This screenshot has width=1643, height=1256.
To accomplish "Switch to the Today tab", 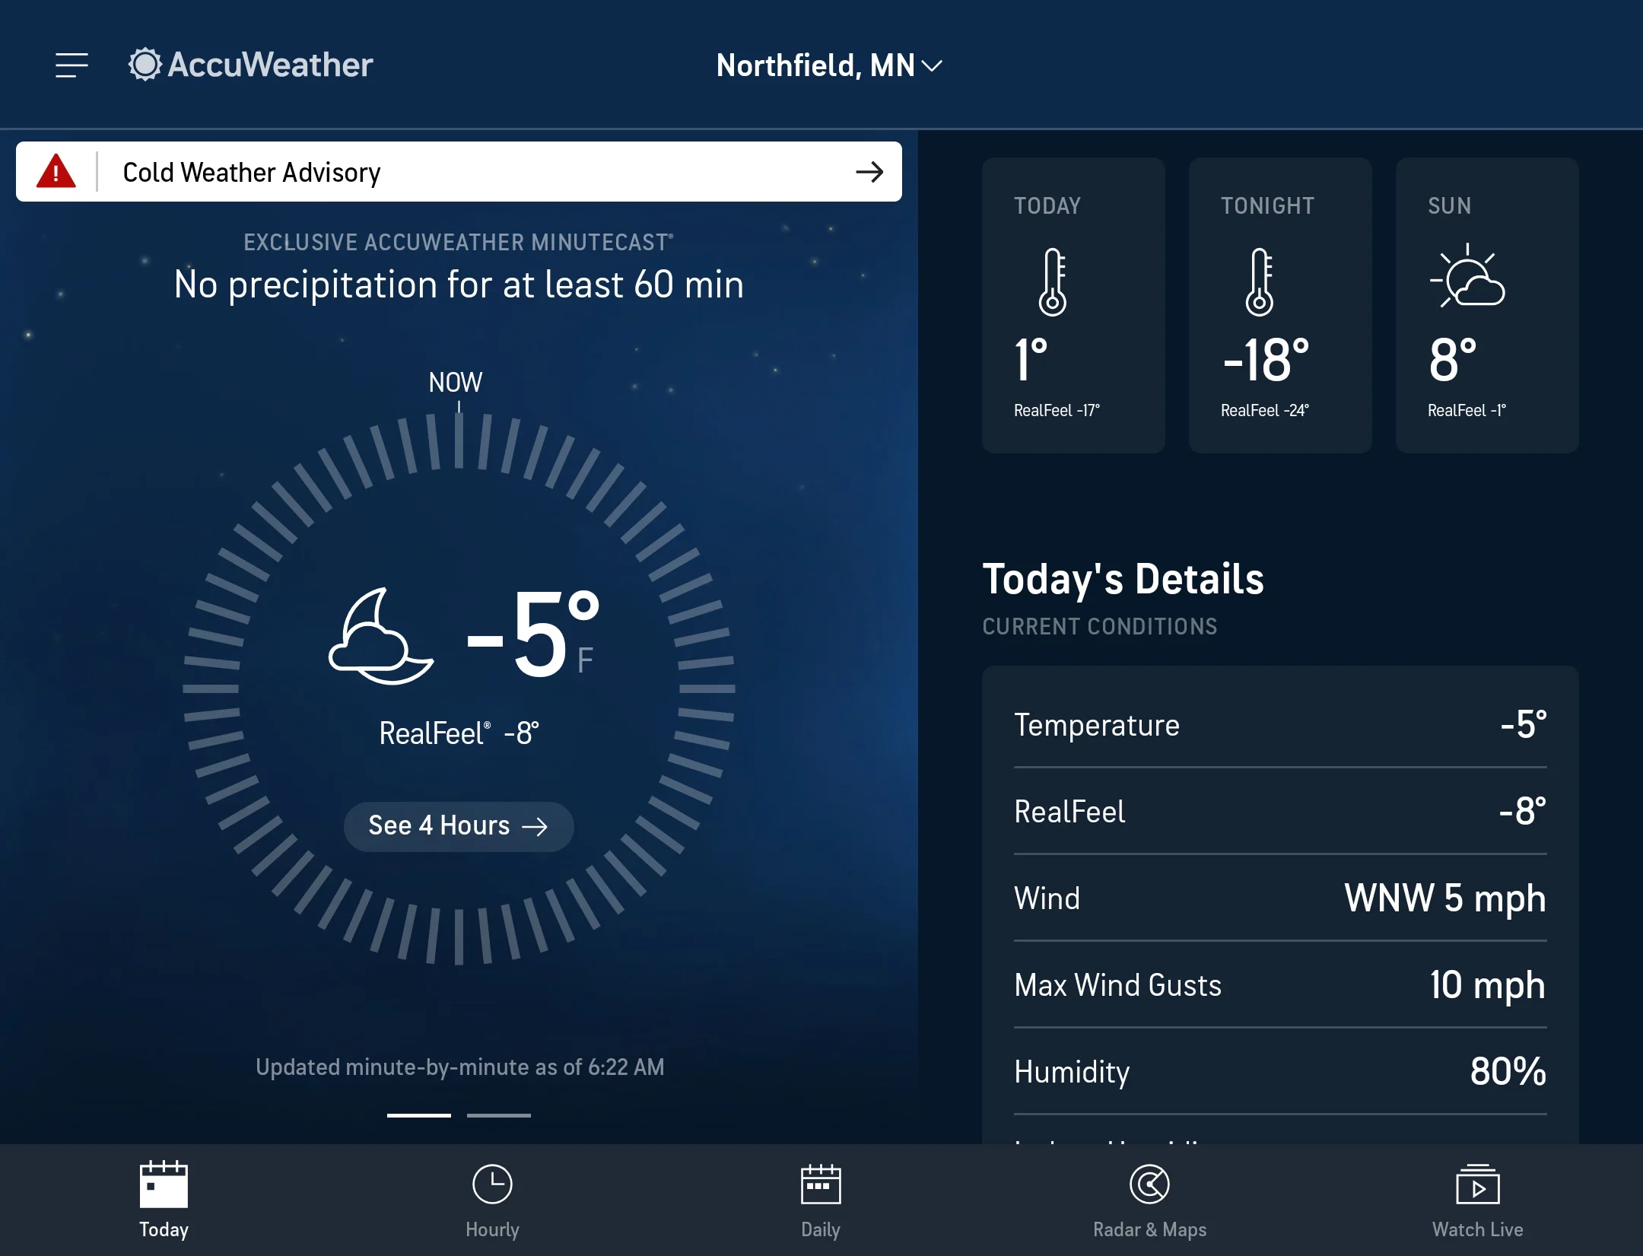I will pos(164,1200).
